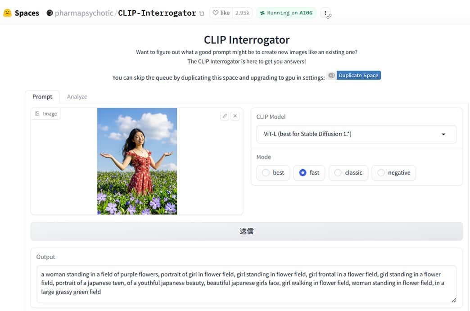Click the CLIP Model dropdown arrow
The height and width of the screenshot is (311, 470).
[x=443, y=134]
